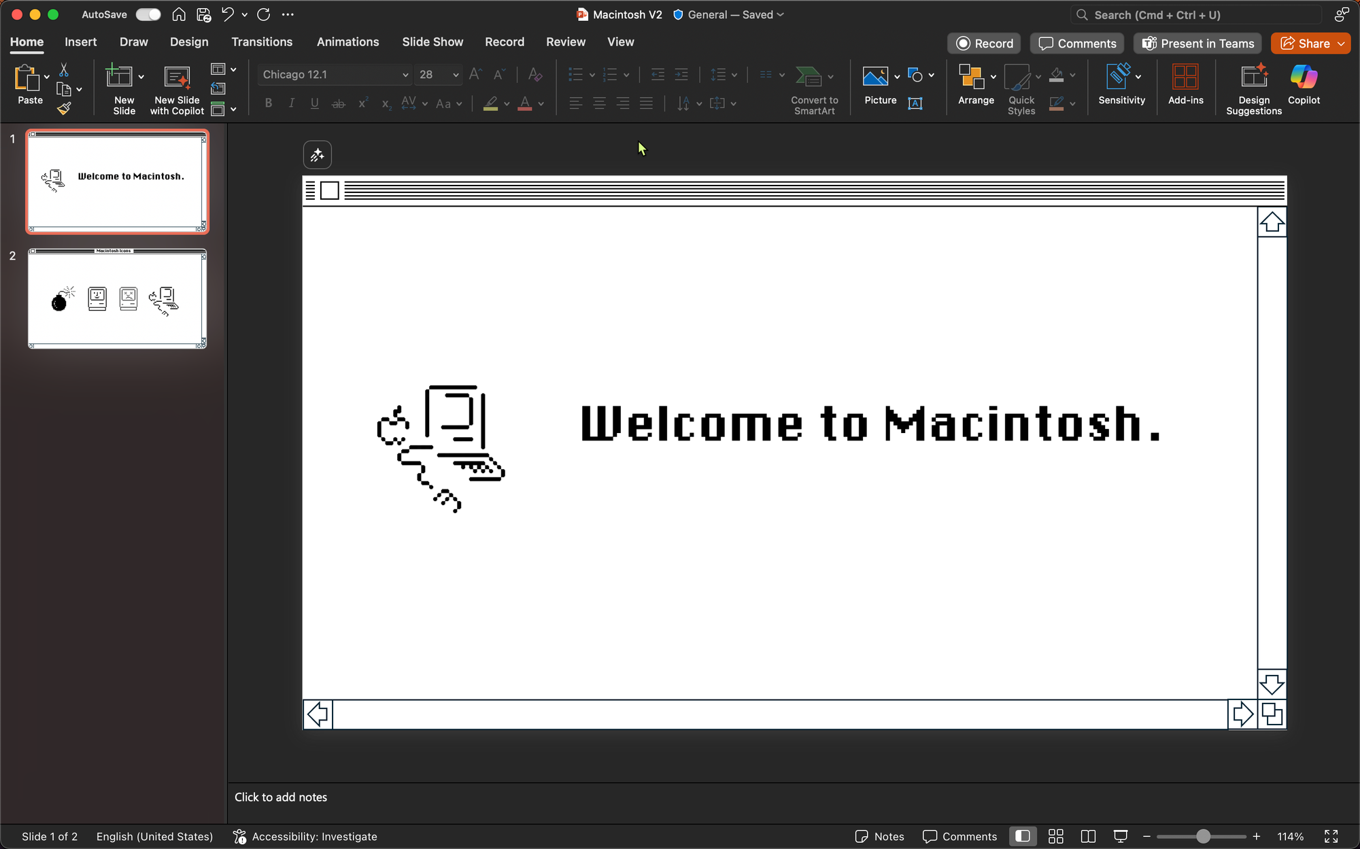Toggle the AutoSave switch

tap(148, 14)
